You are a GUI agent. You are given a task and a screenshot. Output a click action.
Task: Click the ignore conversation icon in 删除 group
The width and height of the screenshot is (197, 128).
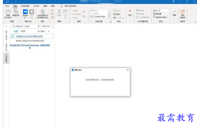52,11
